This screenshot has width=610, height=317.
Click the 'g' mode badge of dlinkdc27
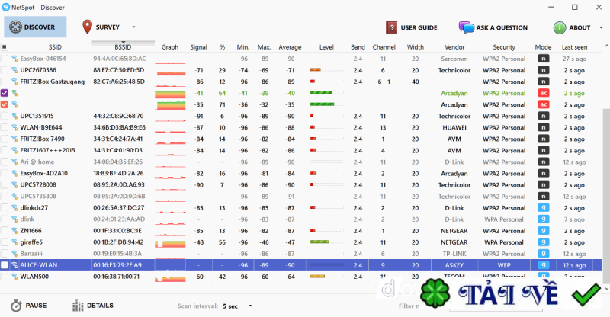[543, 208]
